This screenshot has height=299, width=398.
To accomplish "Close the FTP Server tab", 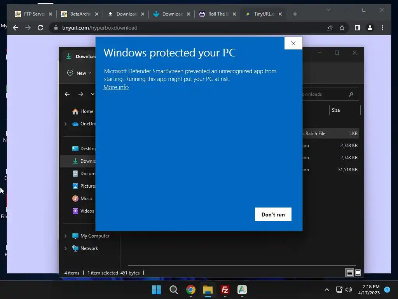I will (x=51, y=14).
